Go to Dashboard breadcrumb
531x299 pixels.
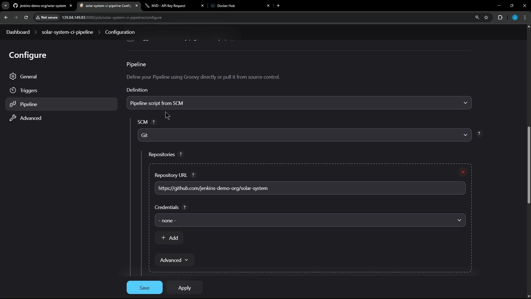point(18,32)
